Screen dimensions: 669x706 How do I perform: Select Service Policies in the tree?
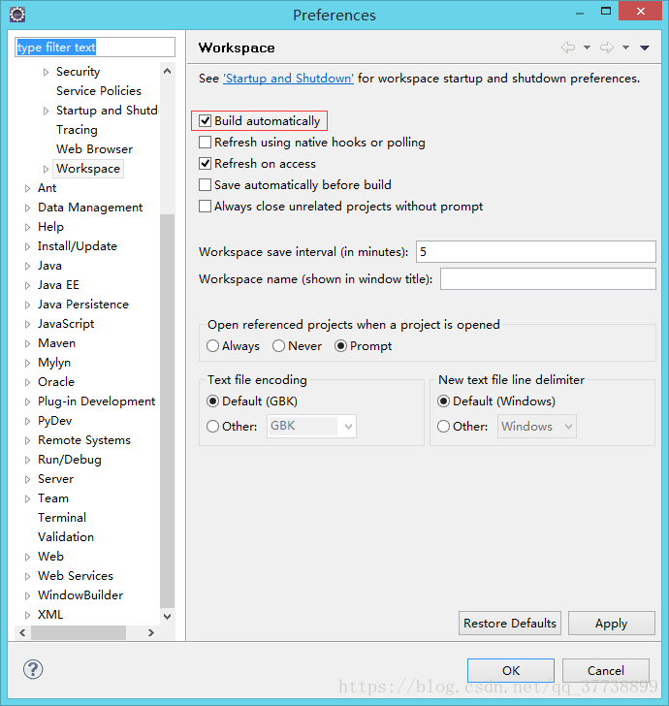99,91
